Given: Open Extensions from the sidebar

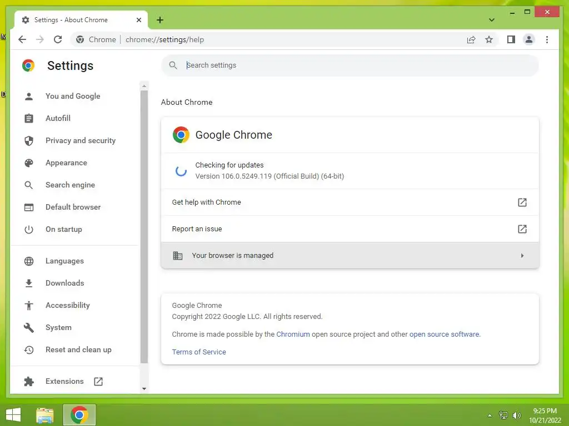Looking at the screenshot, I should [64, 381].
